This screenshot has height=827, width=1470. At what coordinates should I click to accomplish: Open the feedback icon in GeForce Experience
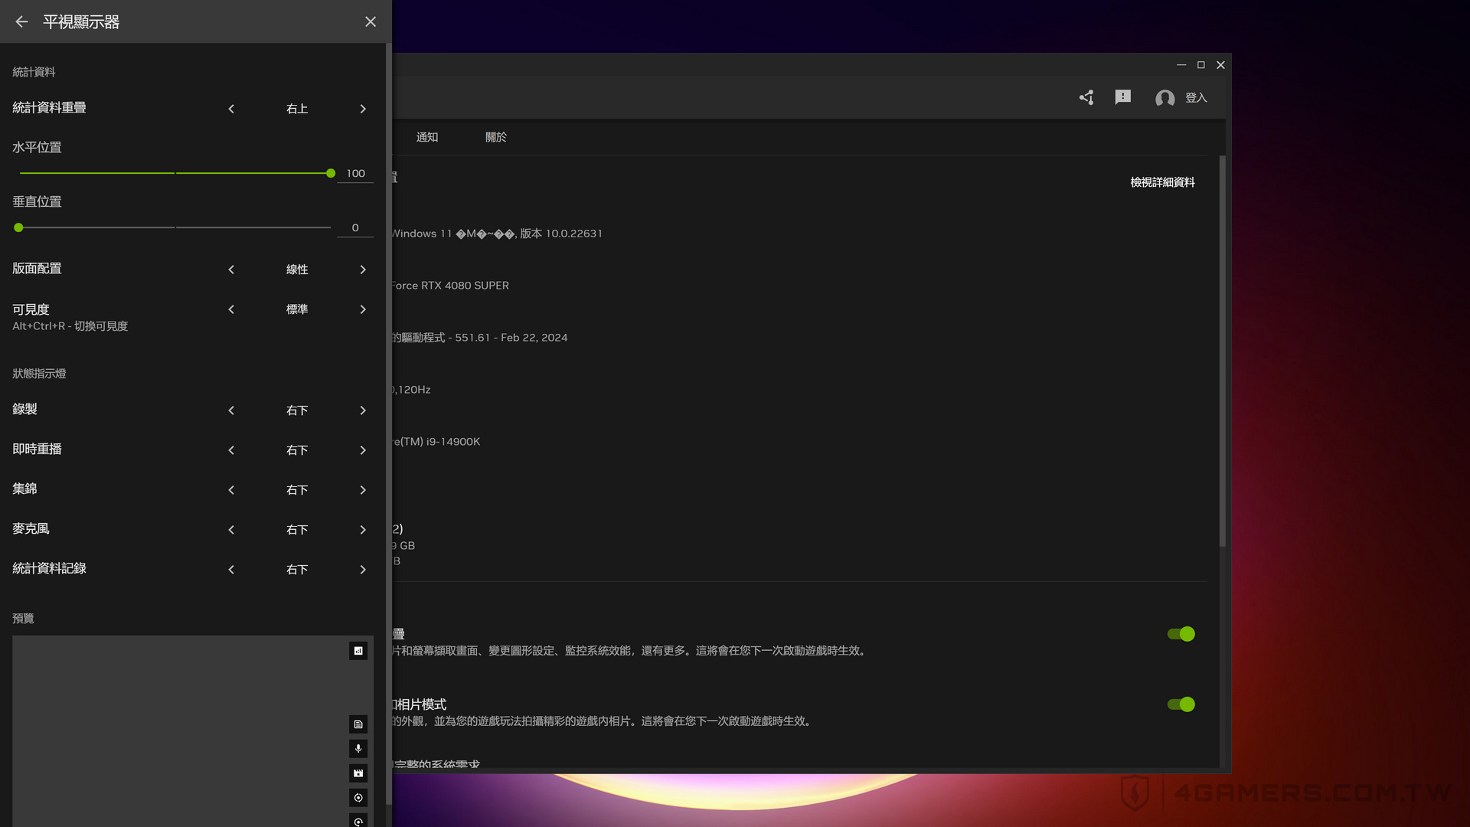click(1123, 97)
